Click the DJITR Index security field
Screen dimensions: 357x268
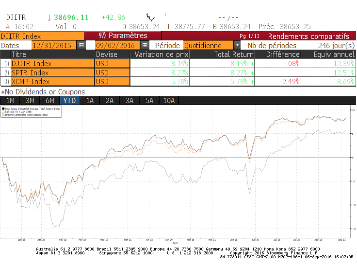[52, 63]
